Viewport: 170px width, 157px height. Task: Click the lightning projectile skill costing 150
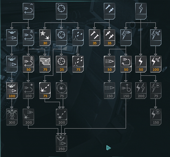click(x=156, y=117)
